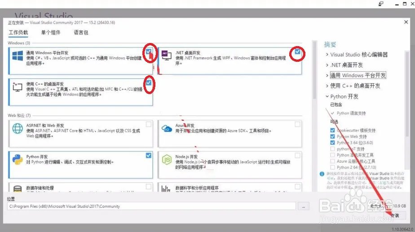Click the .NET 桌面开发 monitor icon
The image size is (415, 232).
click(167, 55)
